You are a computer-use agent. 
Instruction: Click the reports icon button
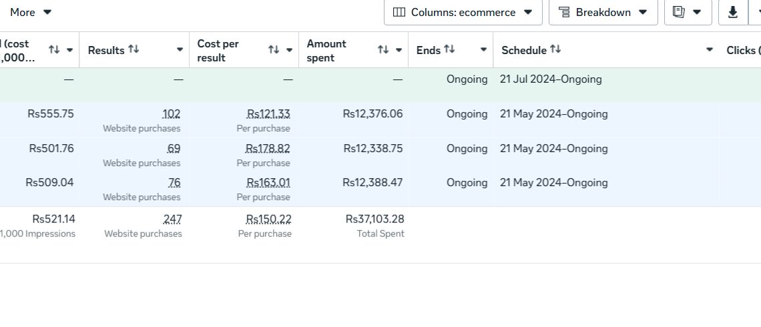[x=688, y=12]
